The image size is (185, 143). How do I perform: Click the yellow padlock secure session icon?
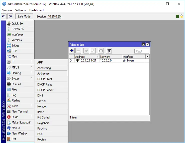(x=181, y=16)
